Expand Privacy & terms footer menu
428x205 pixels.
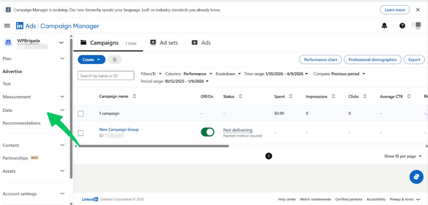tap(405, 199)
